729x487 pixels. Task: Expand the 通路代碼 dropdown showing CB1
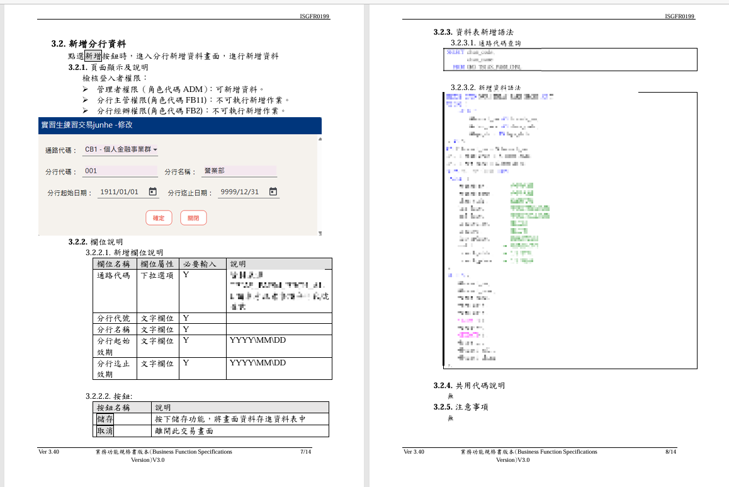121,149
